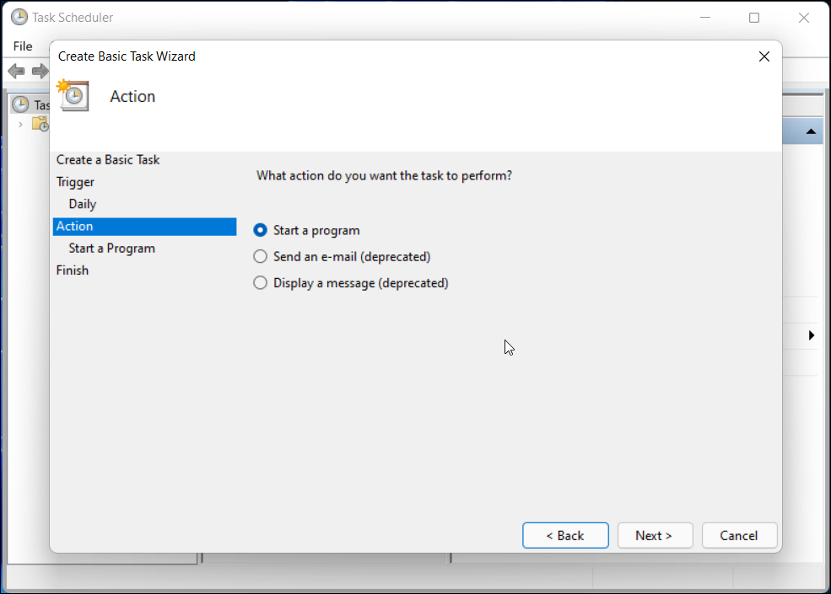Image resolution: width=831 pixels, height=594 pixels.
Task: Click the "Next >" button
Action: pos(655,535)
